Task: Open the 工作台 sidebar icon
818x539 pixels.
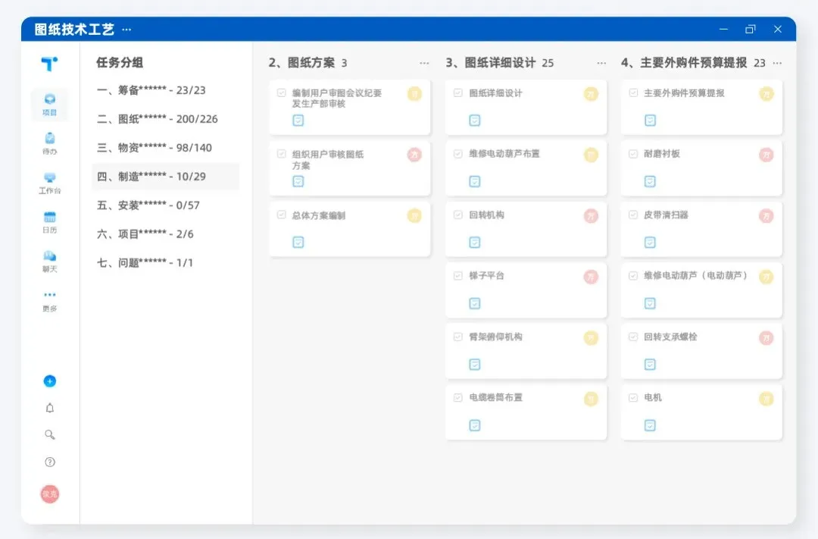Action: (x=49, y=183)
